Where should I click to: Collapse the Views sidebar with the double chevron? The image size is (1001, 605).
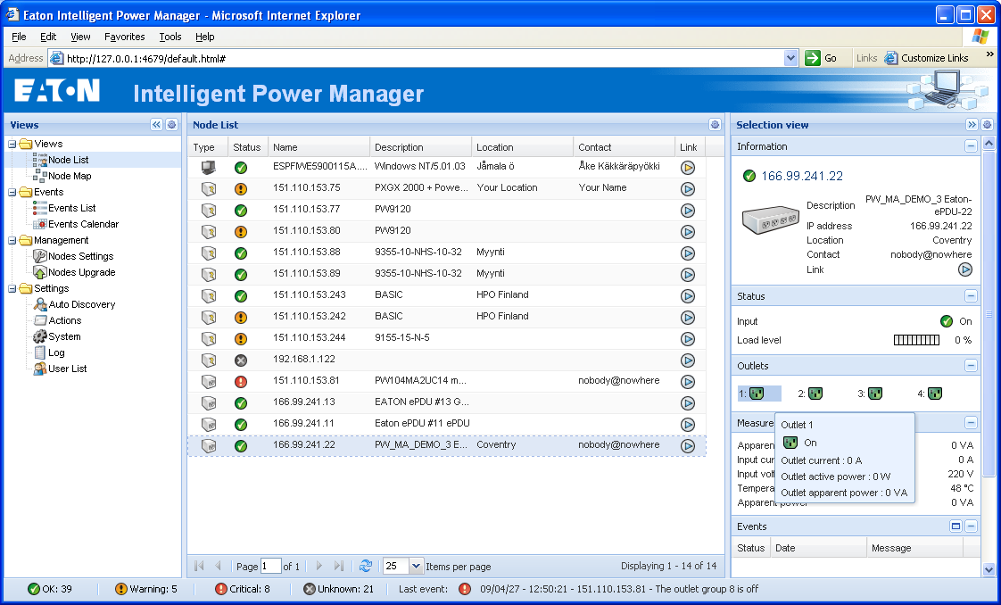click(156, 125)
